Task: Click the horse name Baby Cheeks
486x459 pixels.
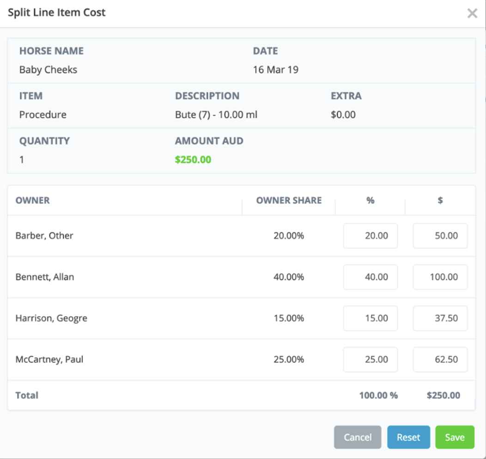Action: [x=48, y=70]
